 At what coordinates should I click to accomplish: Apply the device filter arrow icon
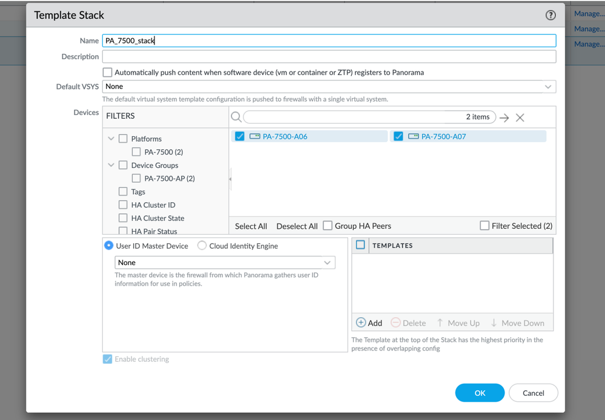click(504, 117)
